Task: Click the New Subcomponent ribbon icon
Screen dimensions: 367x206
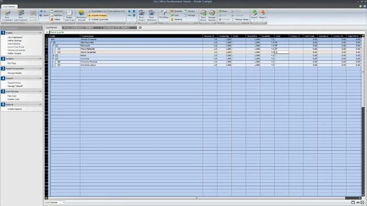Action: (x=21, y=15)
